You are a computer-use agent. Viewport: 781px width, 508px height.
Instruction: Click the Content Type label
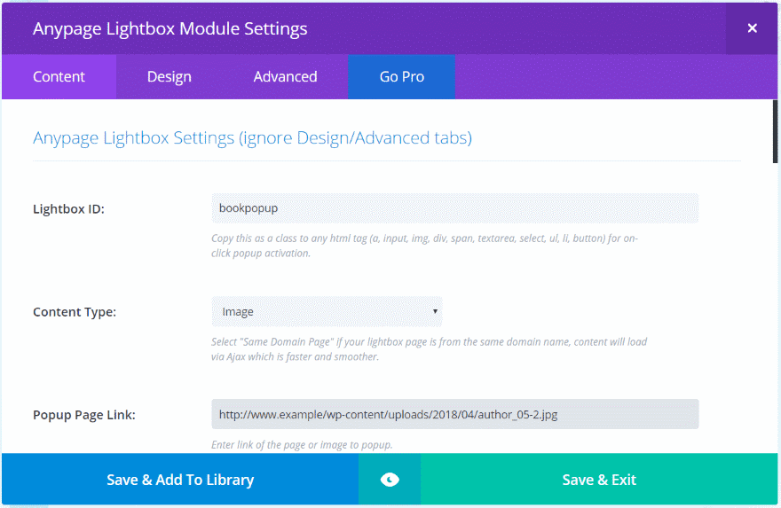tap(75, 312)
